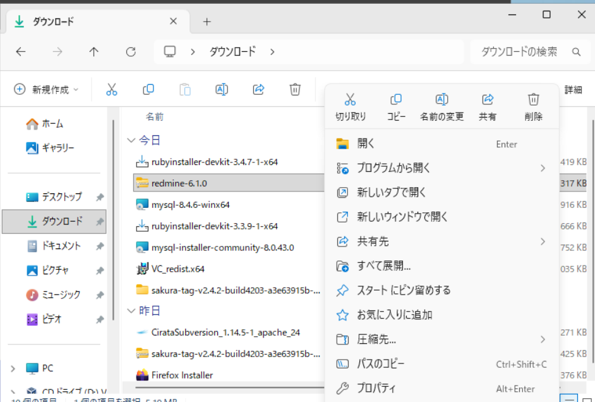595x402 pixels.
Task: Collapse the 今日 group
Action: coord(131,140)
